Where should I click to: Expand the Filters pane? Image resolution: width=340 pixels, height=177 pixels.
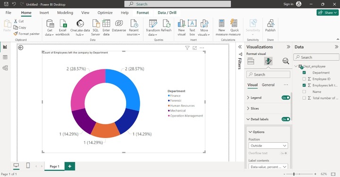pyautogui.click(x=240, y=47)
